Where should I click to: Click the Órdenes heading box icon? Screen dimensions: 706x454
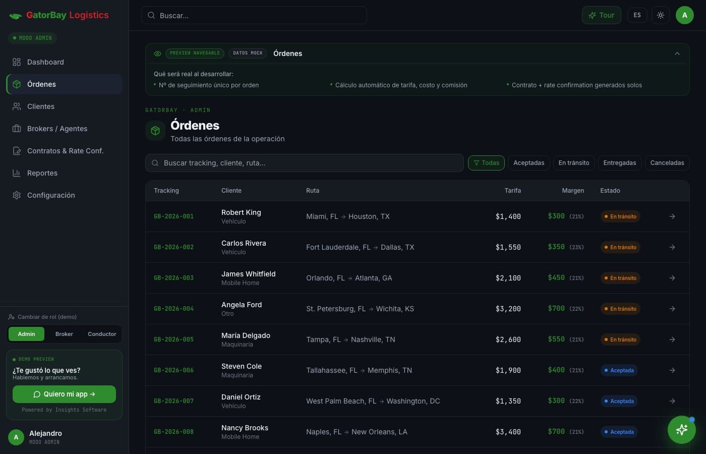(155, 131)
